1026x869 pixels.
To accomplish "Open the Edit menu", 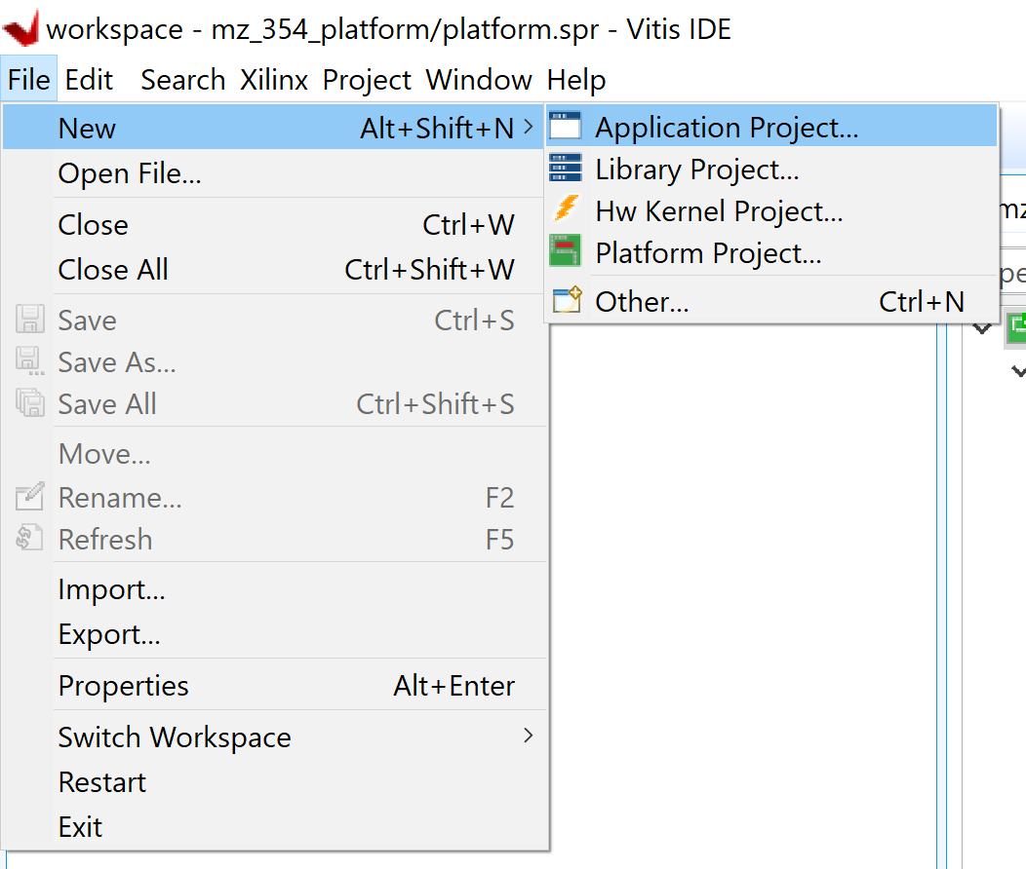I will (x=89, y=80).
